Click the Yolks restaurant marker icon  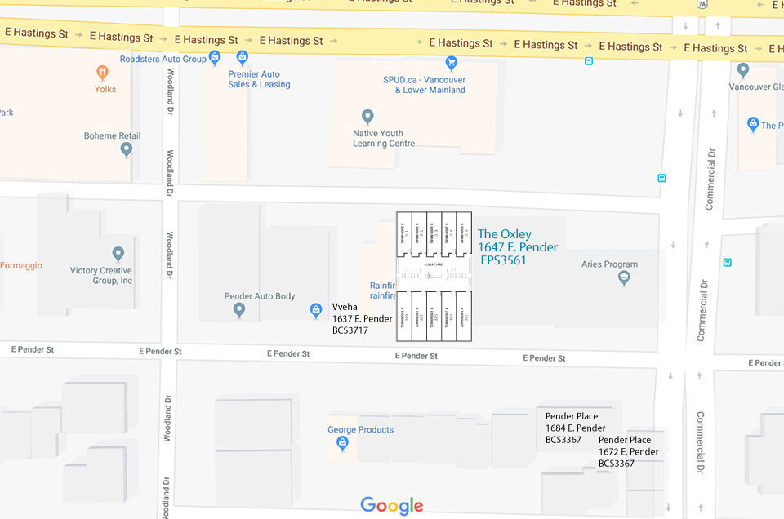pos(103,73)
